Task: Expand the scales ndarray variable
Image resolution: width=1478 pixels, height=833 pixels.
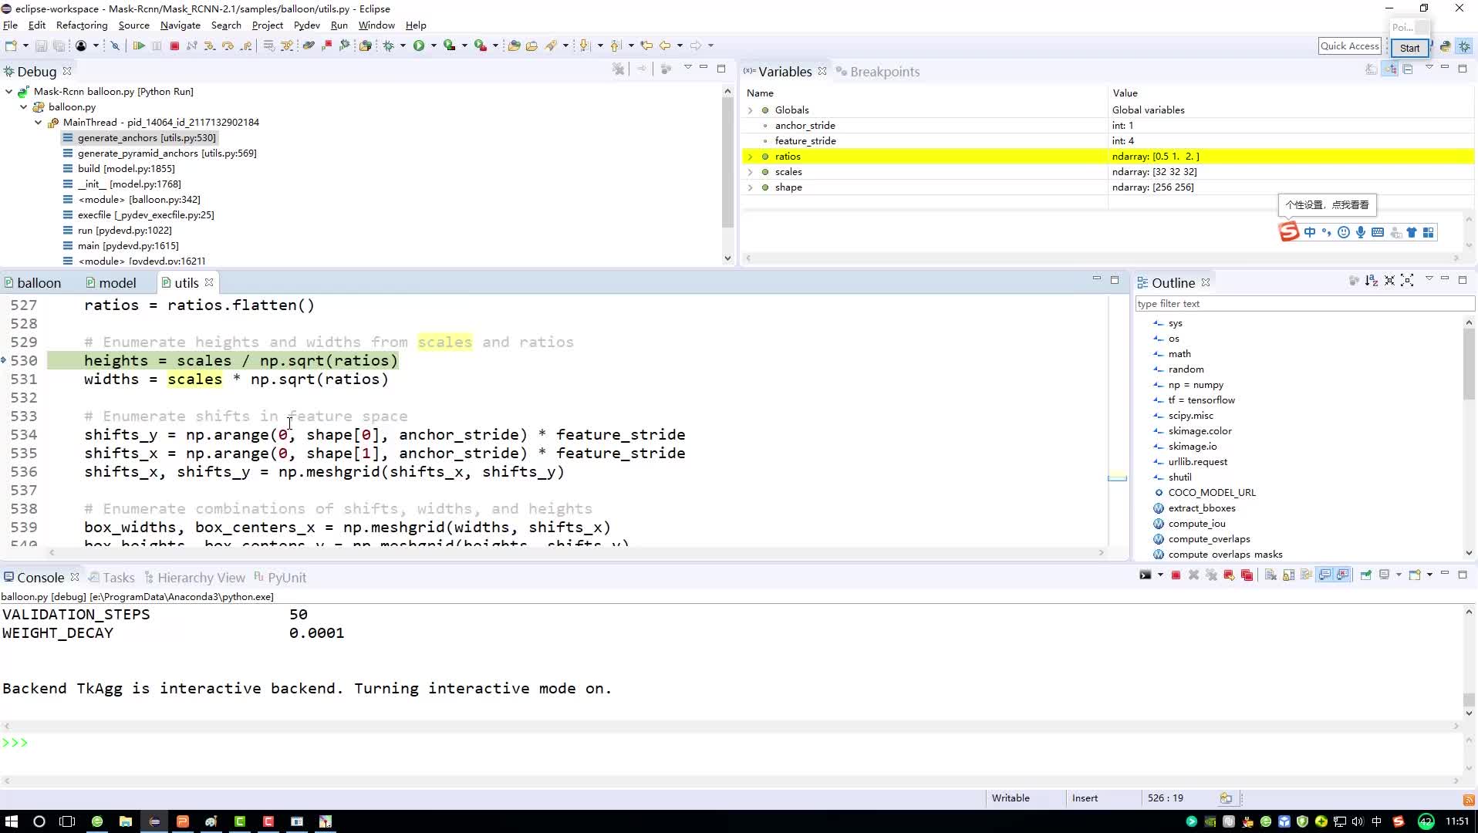Action: tap(750, 172)
